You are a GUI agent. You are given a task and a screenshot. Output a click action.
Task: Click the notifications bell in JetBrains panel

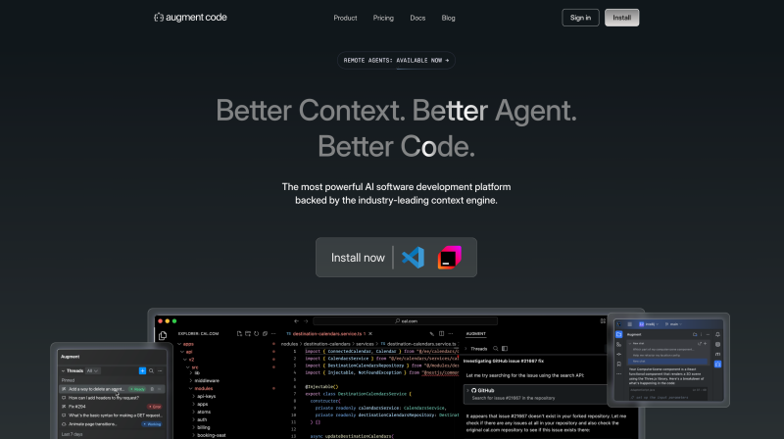pos(717,334)
